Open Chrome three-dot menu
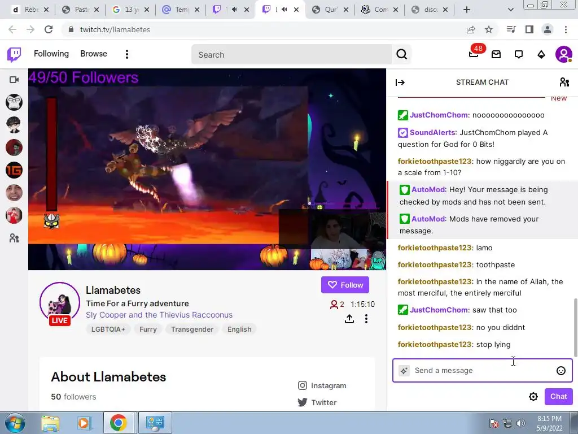The image size is (578, 434). coord(566,29)
